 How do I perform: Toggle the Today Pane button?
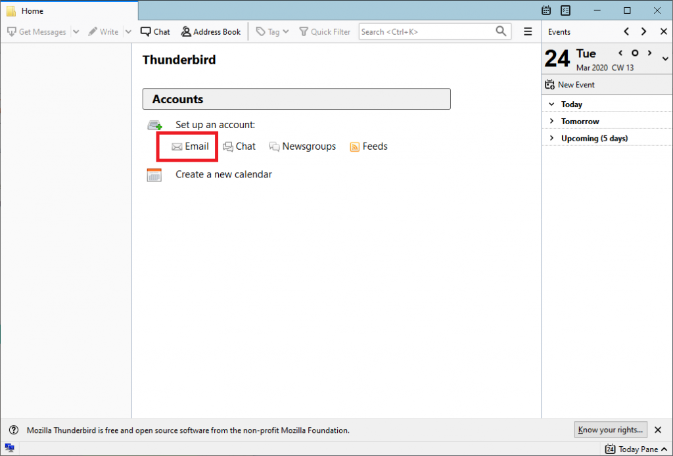(x=636, y=449)
